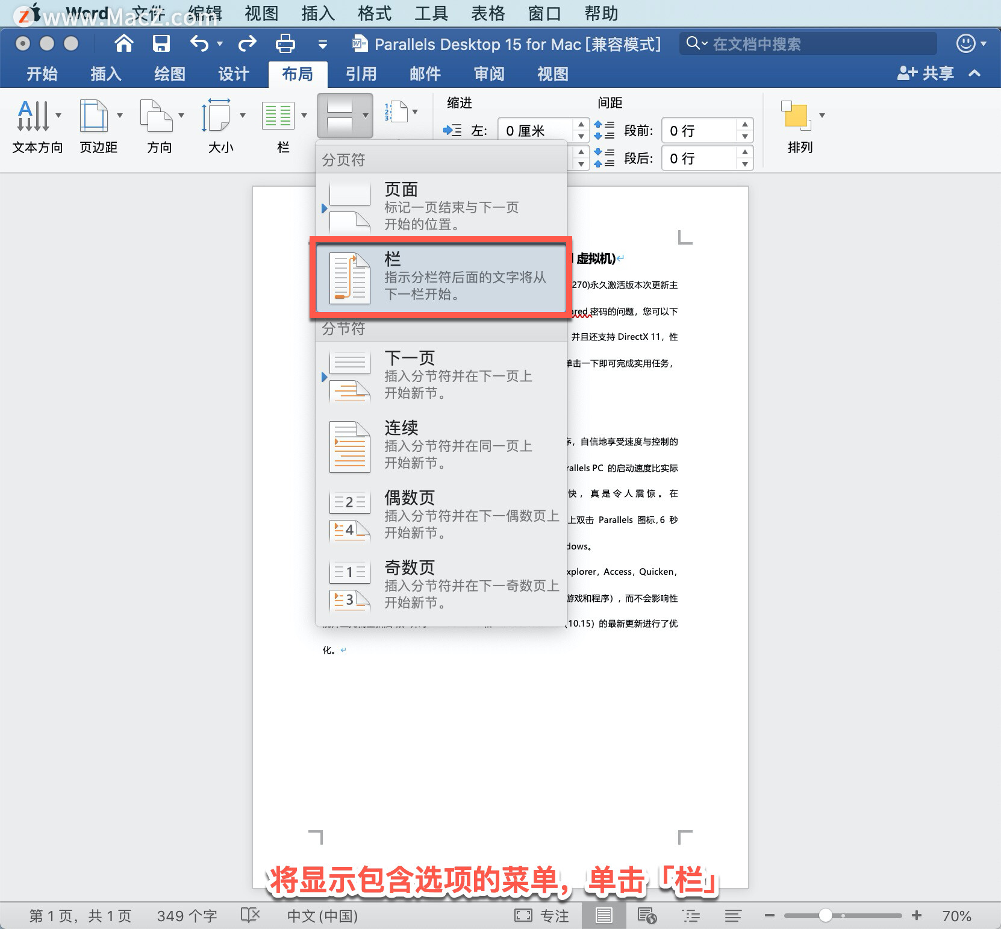Switch to the 绘图 ribbon tab
Viewport: 1001px width, 929px height.
170,74
